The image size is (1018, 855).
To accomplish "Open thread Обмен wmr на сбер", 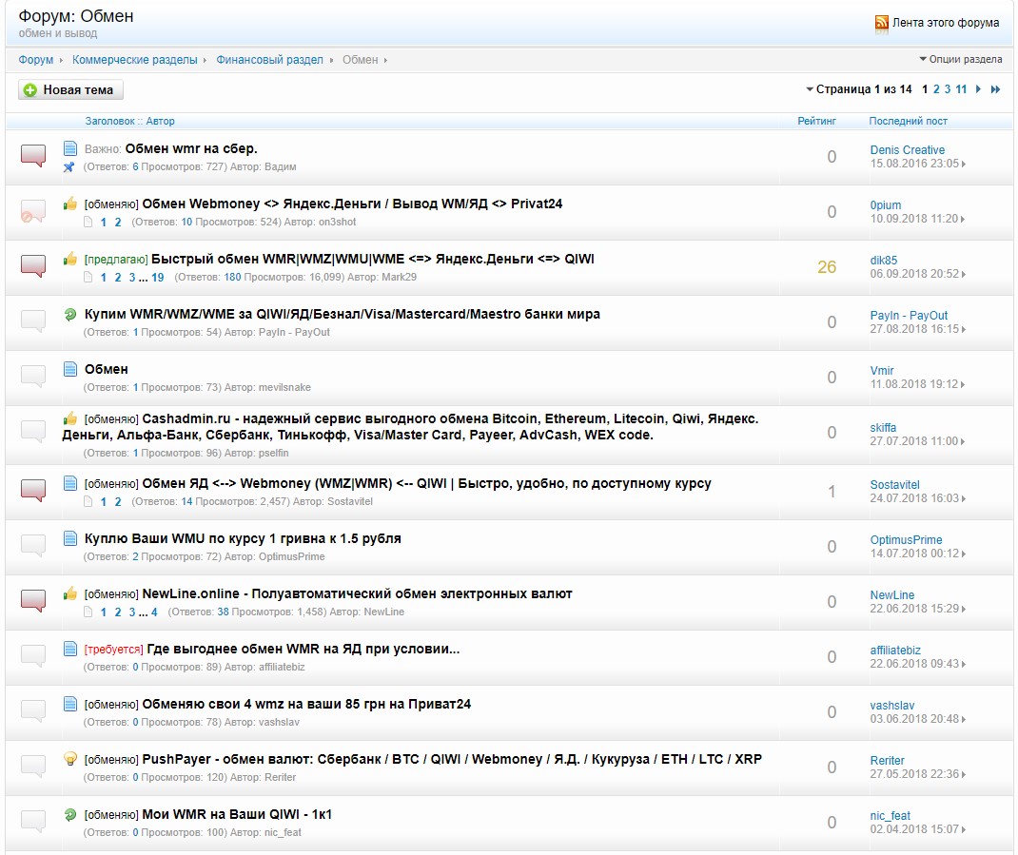I will click(x=191, y=148).
